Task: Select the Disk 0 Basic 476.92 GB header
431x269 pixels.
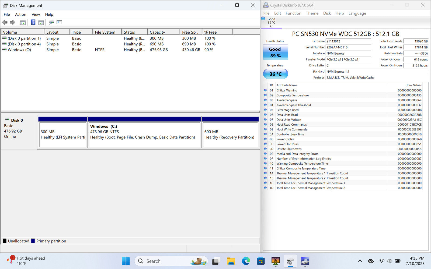Action: click(19, 132)
